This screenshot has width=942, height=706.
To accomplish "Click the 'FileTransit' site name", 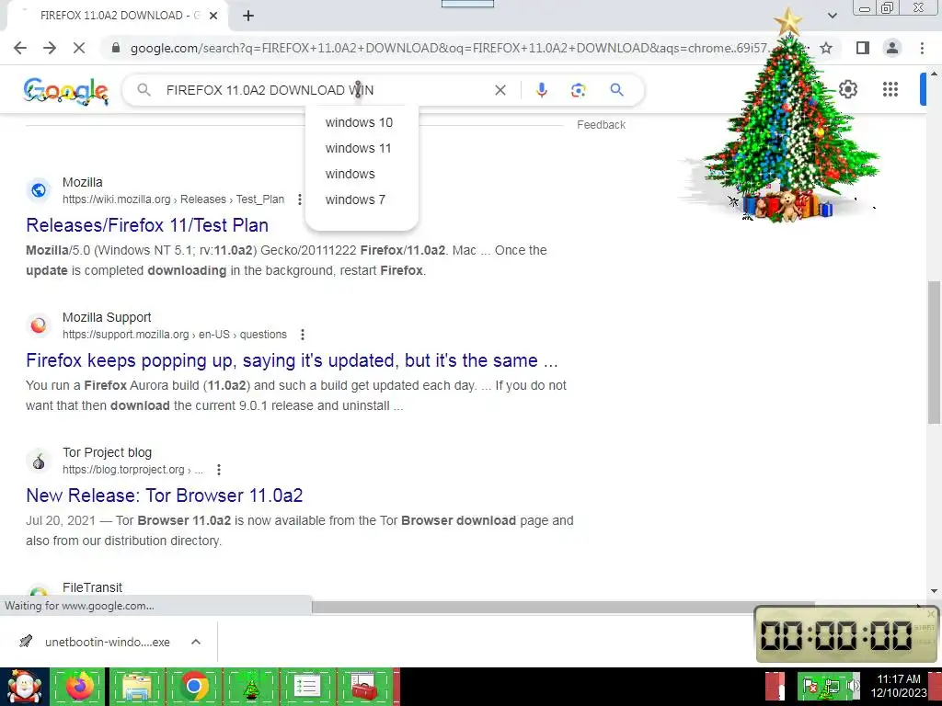I will [x=92, y=587].
